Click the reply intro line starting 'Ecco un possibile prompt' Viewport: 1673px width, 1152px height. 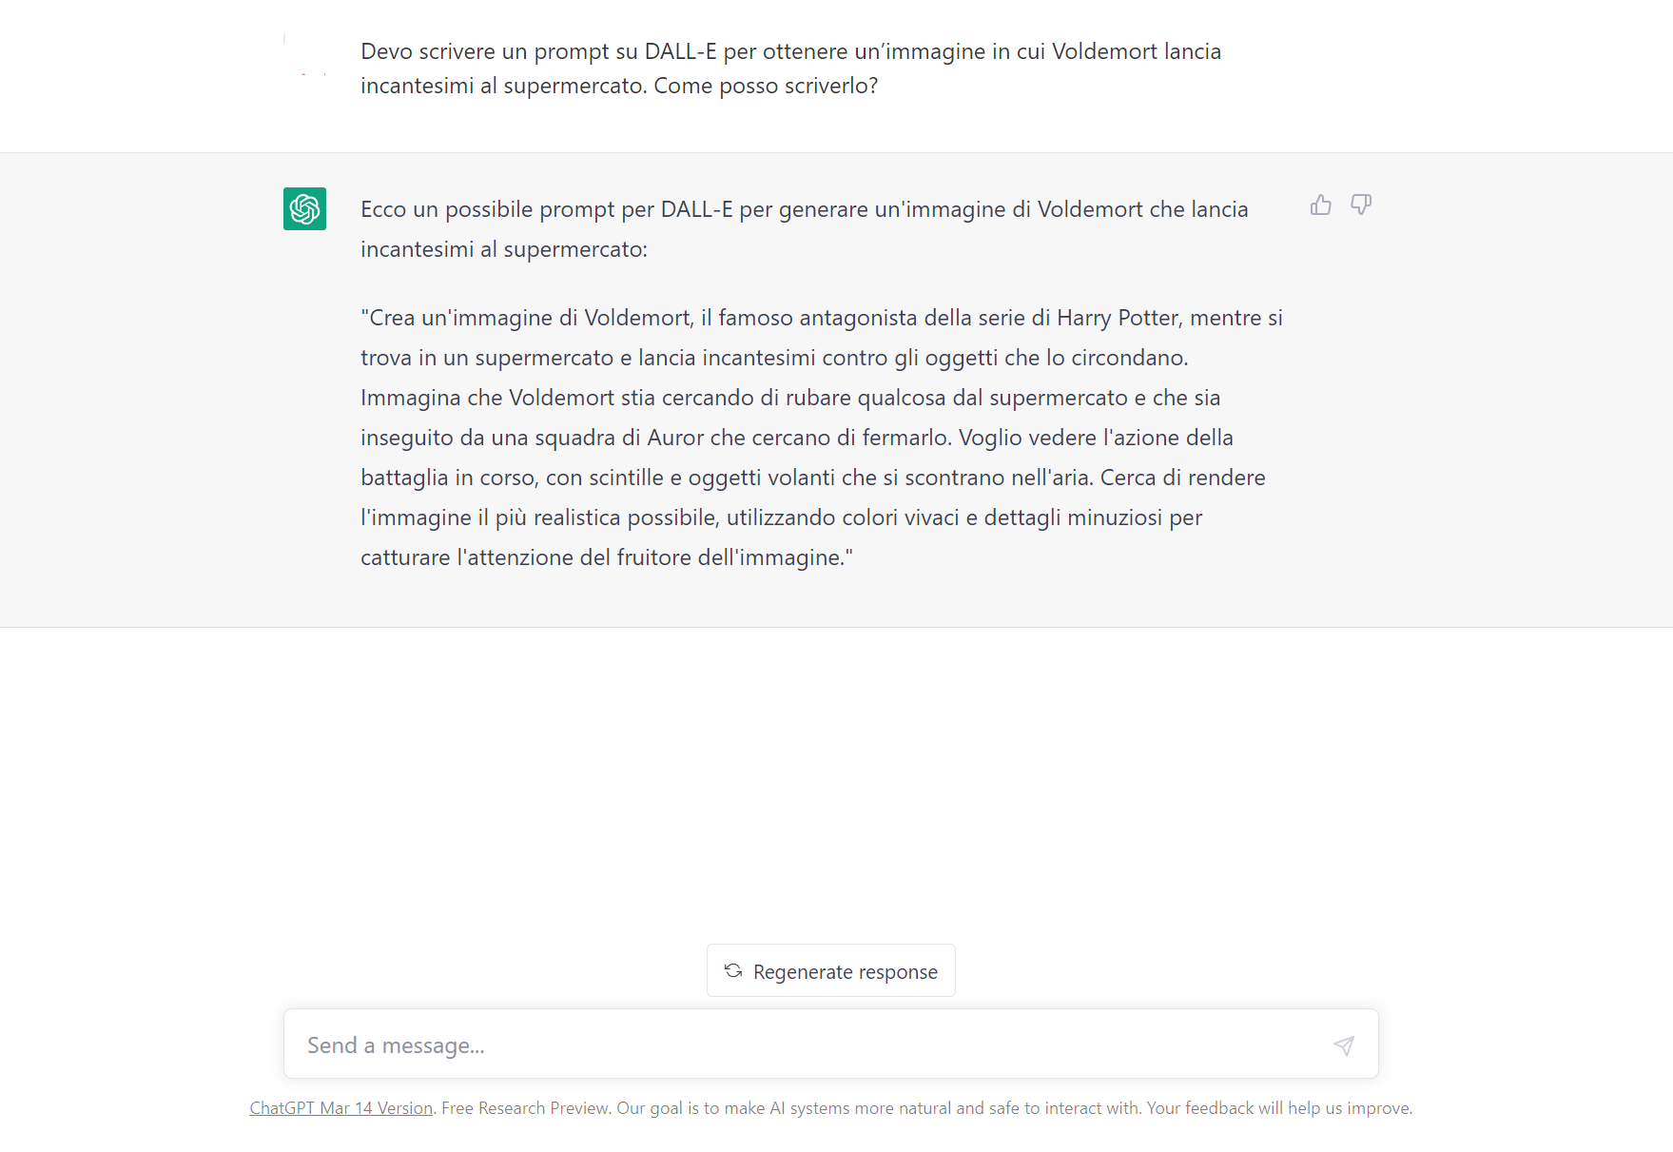(804, 209)
